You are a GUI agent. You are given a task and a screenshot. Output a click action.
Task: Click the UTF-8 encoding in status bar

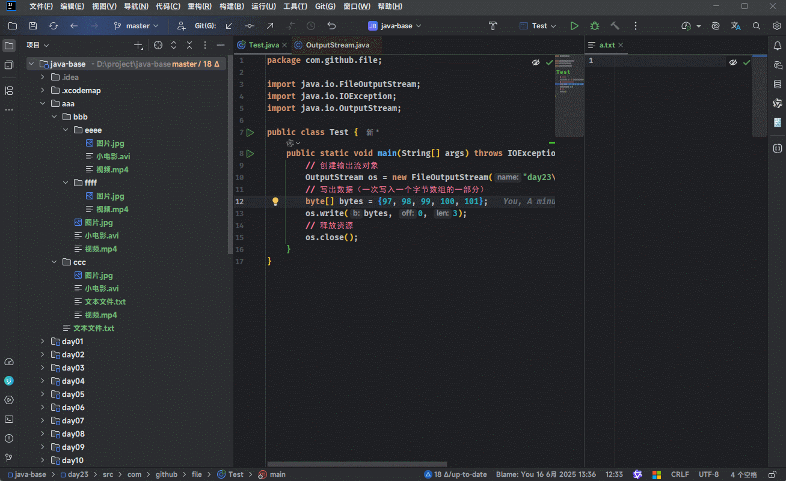(x=708, y=474)
